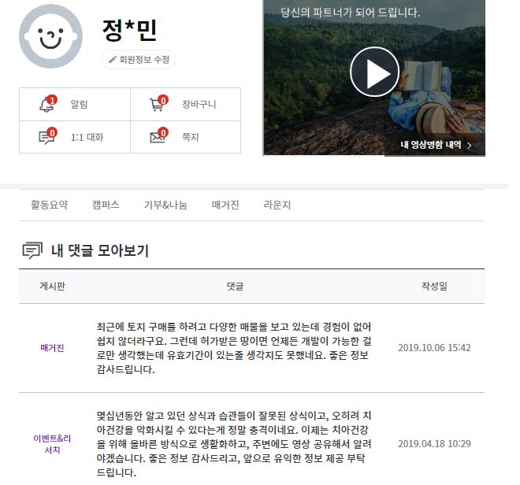Open the 장바구니 shopping cart icon
520x485 pixels.
tap(157, 105)
